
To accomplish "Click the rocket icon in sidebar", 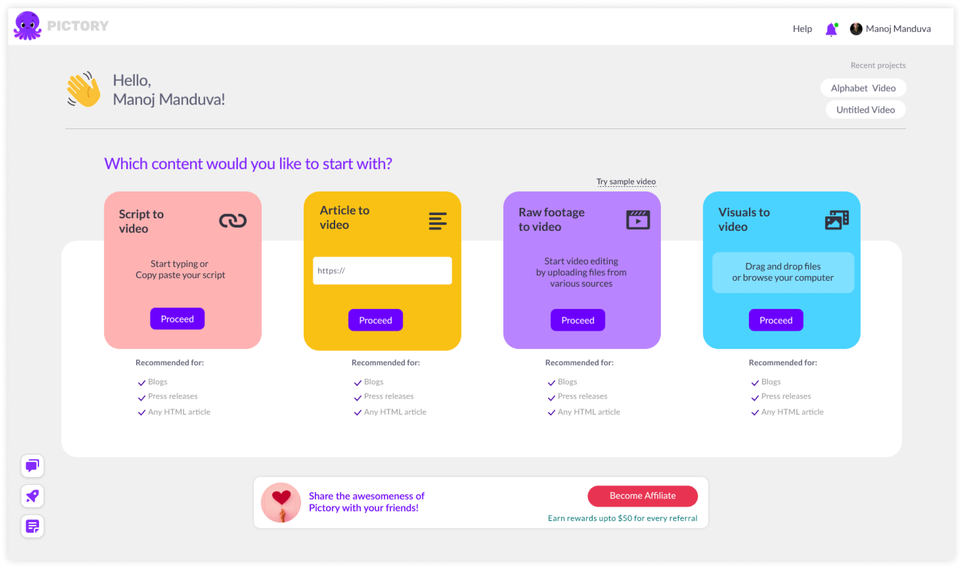I will (32, 496).
